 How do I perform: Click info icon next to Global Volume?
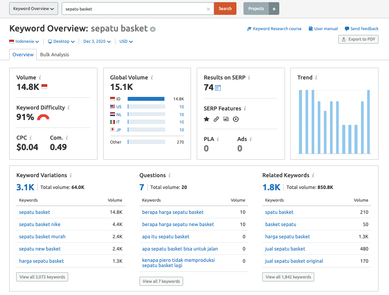[152, 78]
